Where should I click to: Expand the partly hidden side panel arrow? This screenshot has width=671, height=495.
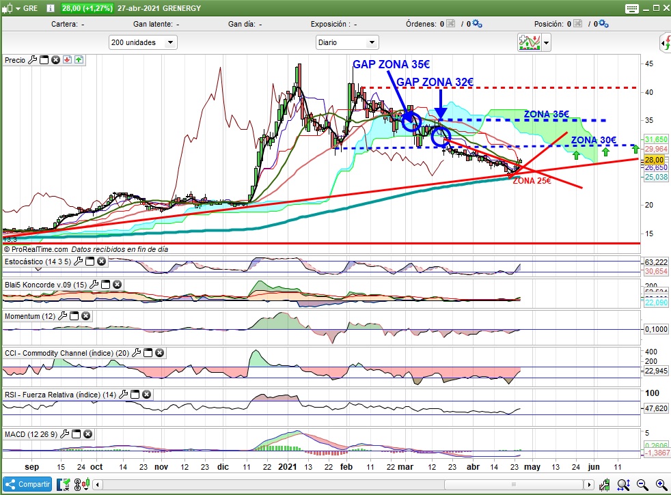pyautogui.click(x=666, y=43)
